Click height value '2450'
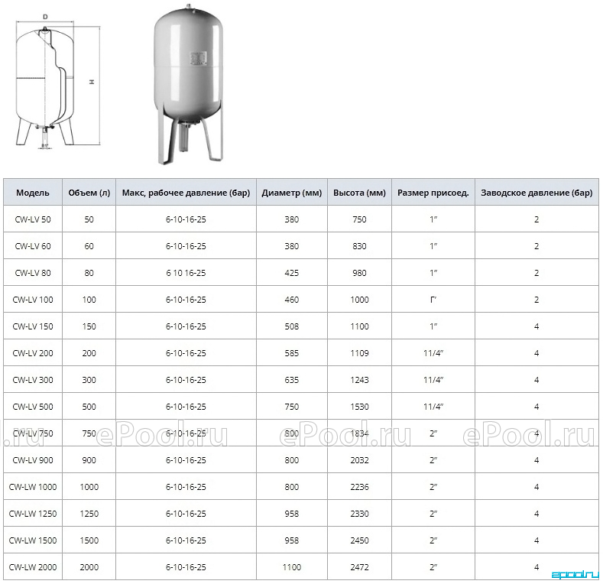This screenshot has height=584, width=603. coord(359,540)
